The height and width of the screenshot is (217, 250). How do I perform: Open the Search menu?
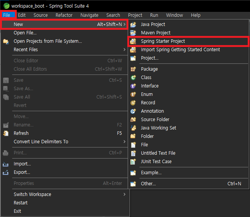click(x=113, y=15)
